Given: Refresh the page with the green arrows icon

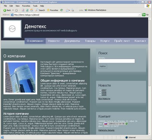Looking at the screenshot, I should coord(27,10).
